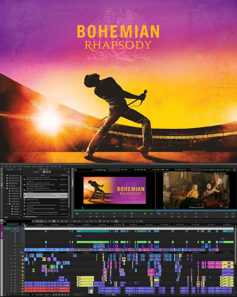Viewport: 237px width, 297px height.
Task: Open the File menu
Action: [x=2, y=166]
